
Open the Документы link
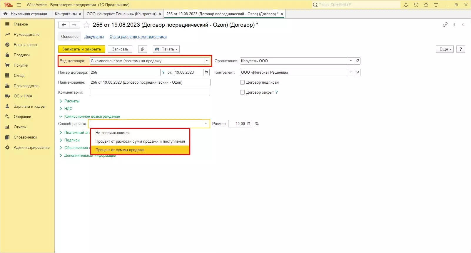coord(94,37)
